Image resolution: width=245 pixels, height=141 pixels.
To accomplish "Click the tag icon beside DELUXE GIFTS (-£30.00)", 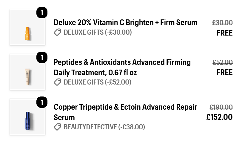I will coord(58,32).
